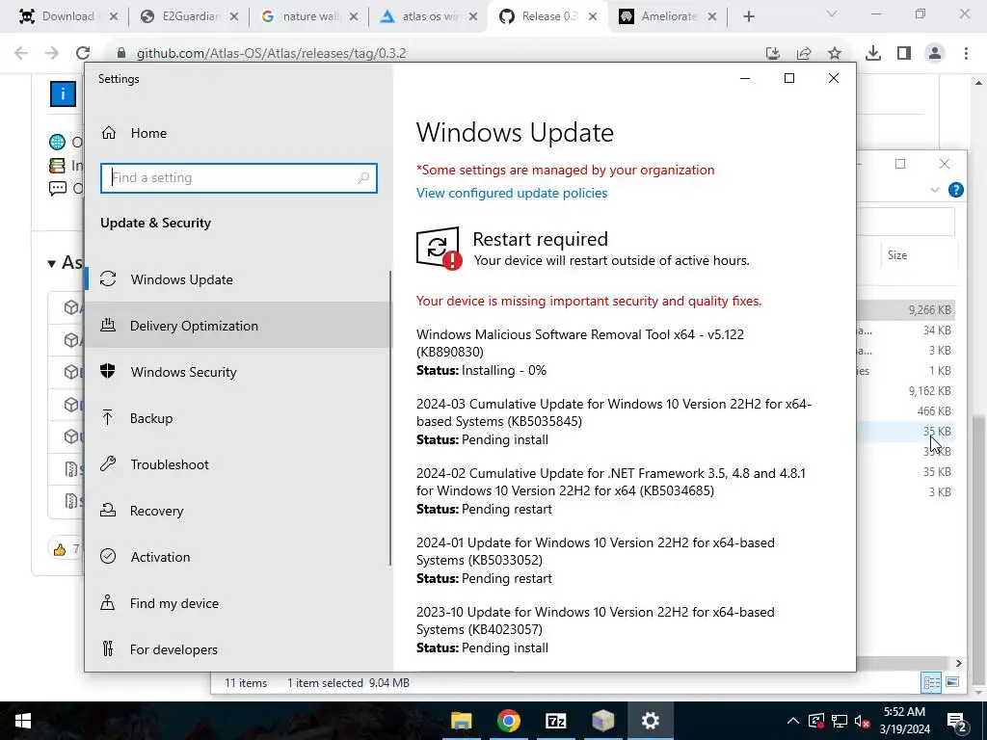
Task: Share this page from address bar
Action: [804, 54]
